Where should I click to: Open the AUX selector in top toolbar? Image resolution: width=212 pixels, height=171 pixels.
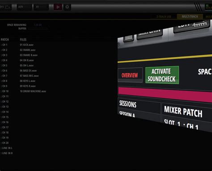pos(24,7)
